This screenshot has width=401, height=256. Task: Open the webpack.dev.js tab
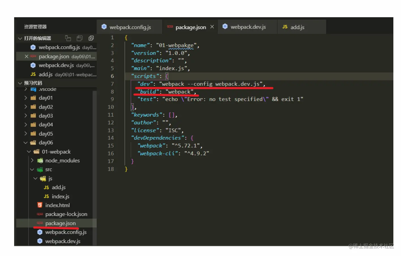pos(247,27)
